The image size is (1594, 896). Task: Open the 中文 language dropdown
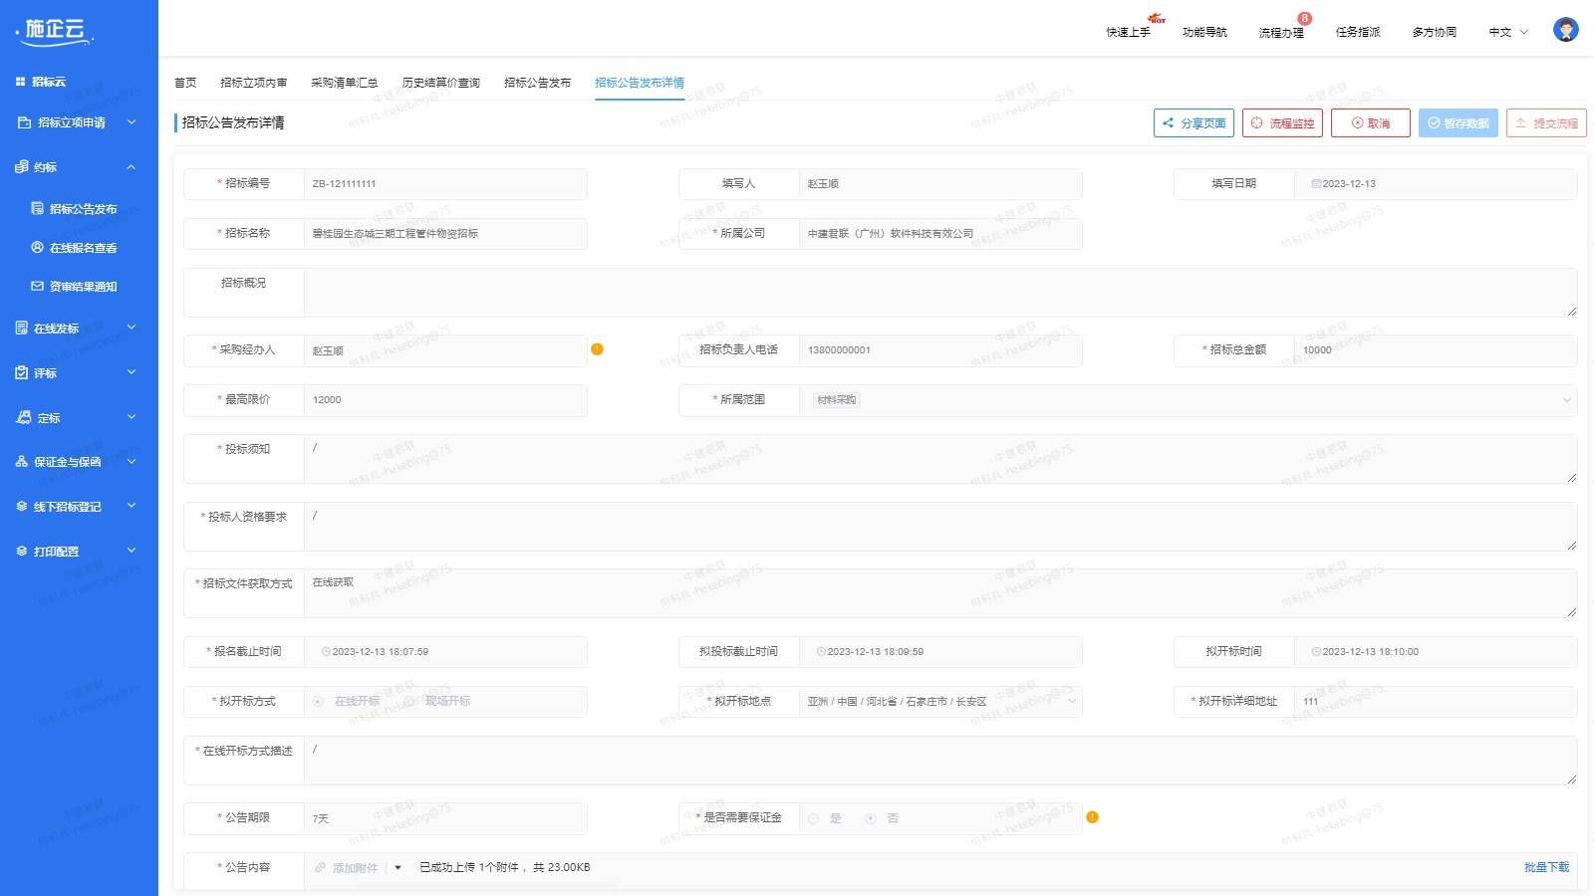(x=1507, y=32)
